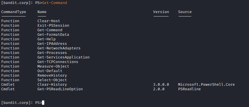The width and height of the screenshot is (249, 107).
Task: Click the Get-ServicesApplication entry
Action: coord(64,57)
